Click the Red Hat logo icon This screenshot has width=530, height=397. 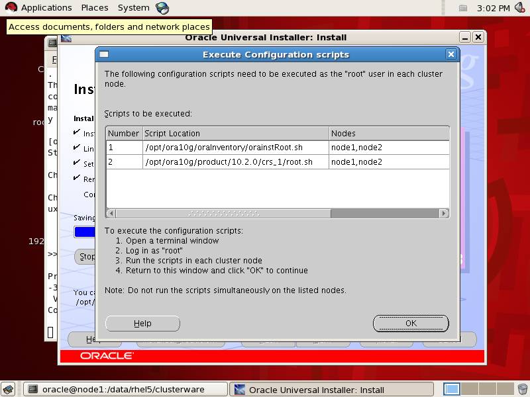coord(11,7)
